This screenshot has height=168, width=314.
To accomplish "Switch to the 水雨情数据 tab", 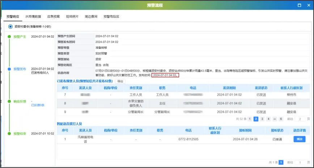I will click(x=33, y=17).
